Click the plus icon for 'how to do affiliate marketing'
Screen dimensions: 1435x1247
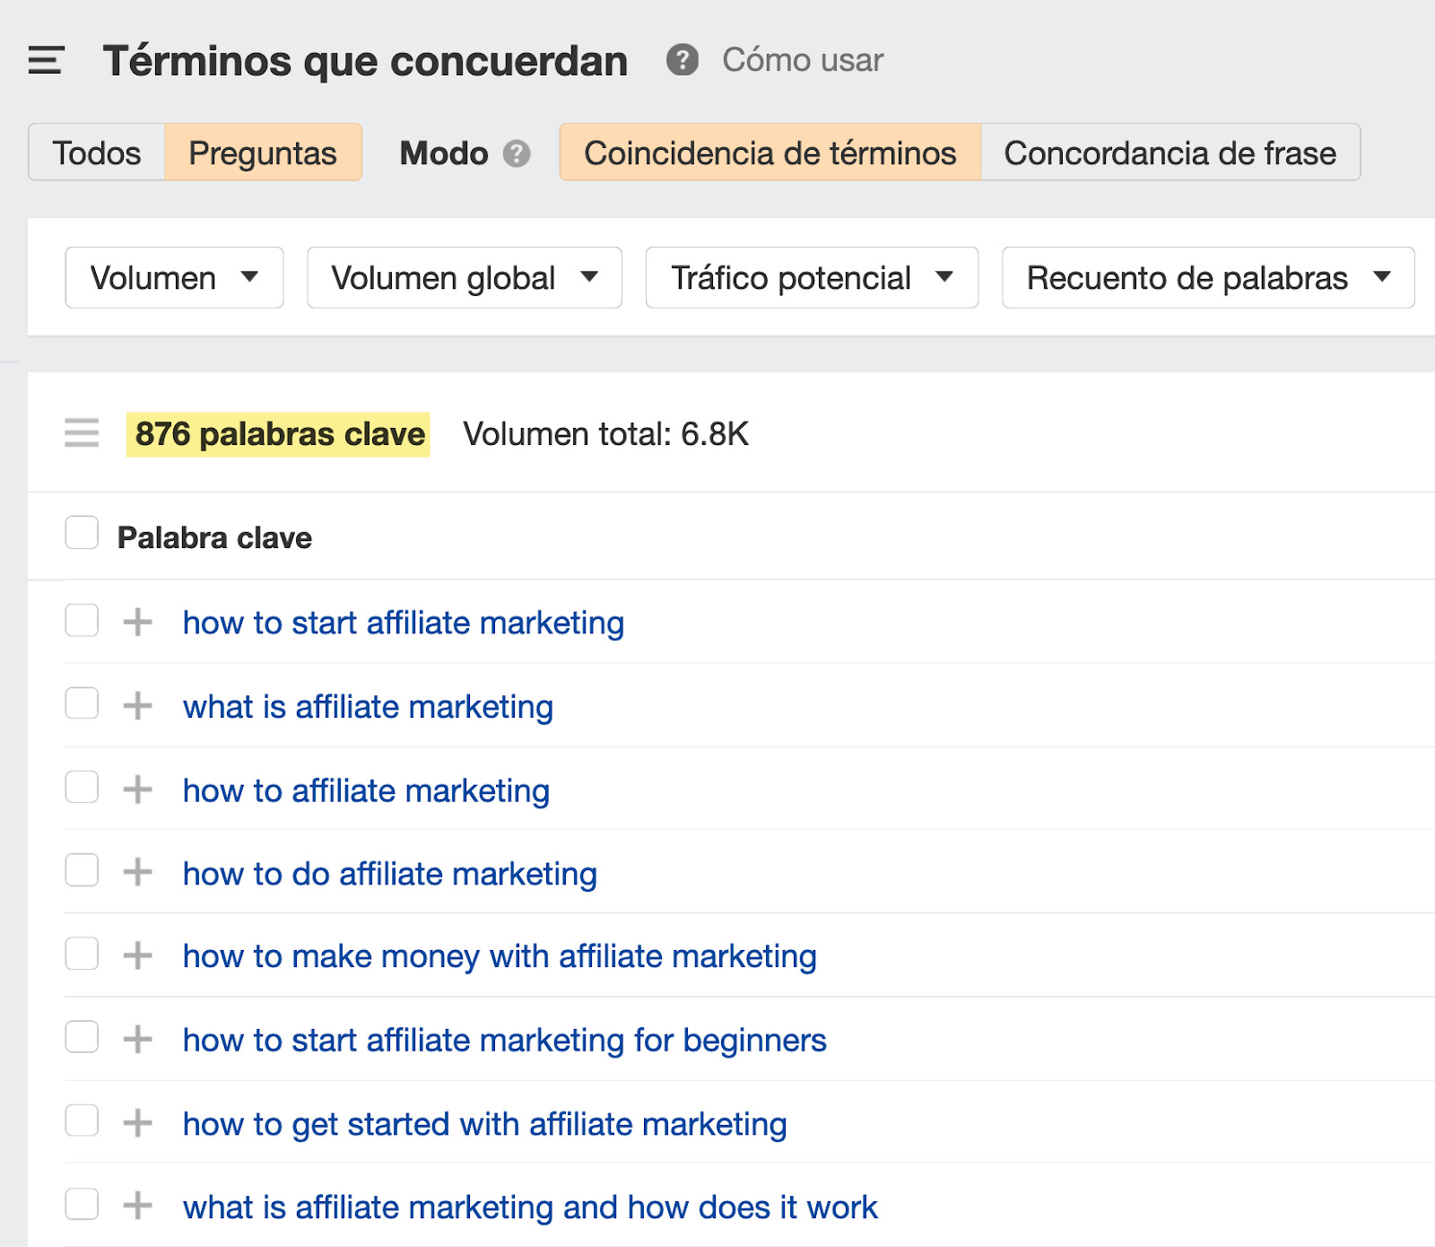(137, 872)
